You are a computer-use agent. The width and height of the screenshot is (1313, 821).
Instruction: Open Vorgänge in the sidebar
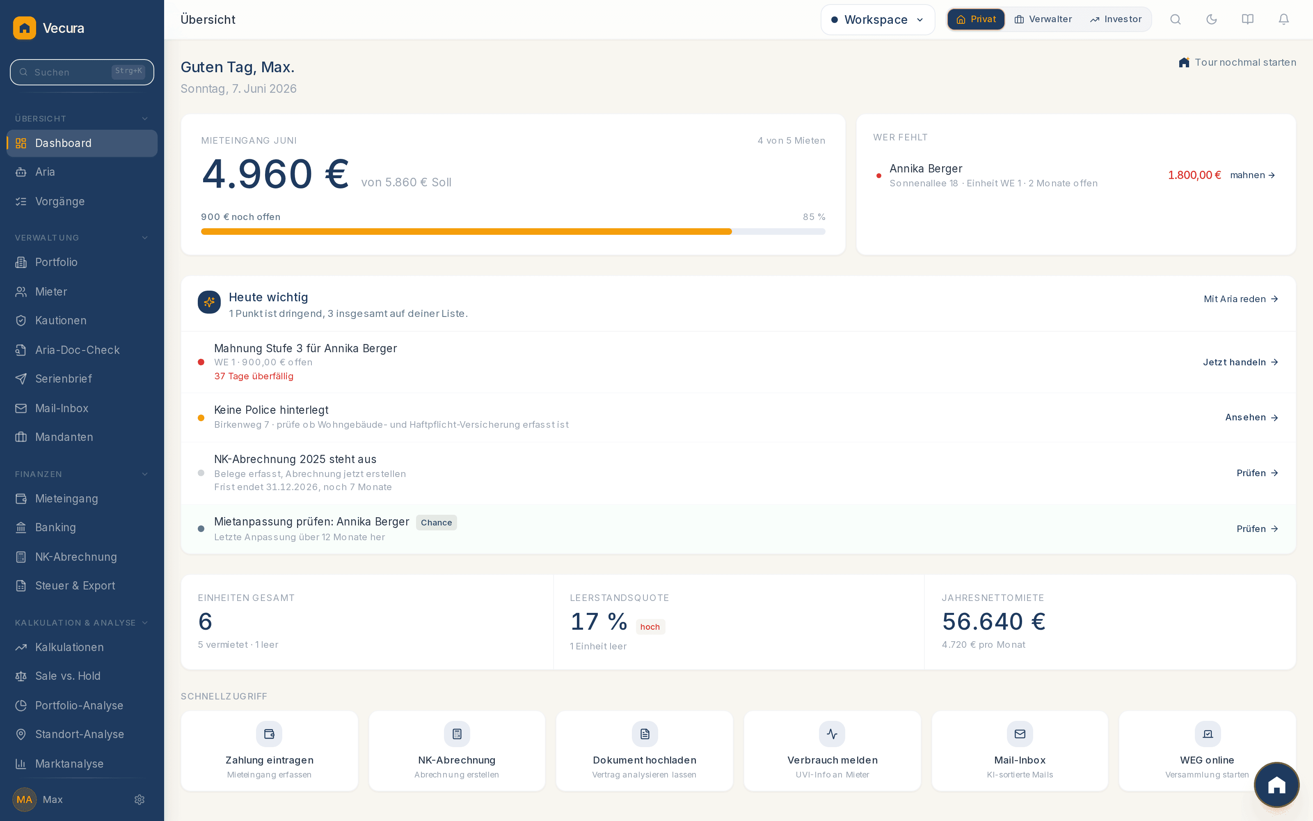(x=82, y=202)
